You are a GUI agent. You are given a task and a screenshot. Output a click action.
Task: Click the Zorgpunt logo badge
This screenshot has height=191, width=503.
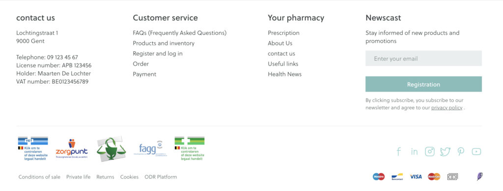pyautogui.click(x=72, y=148)
